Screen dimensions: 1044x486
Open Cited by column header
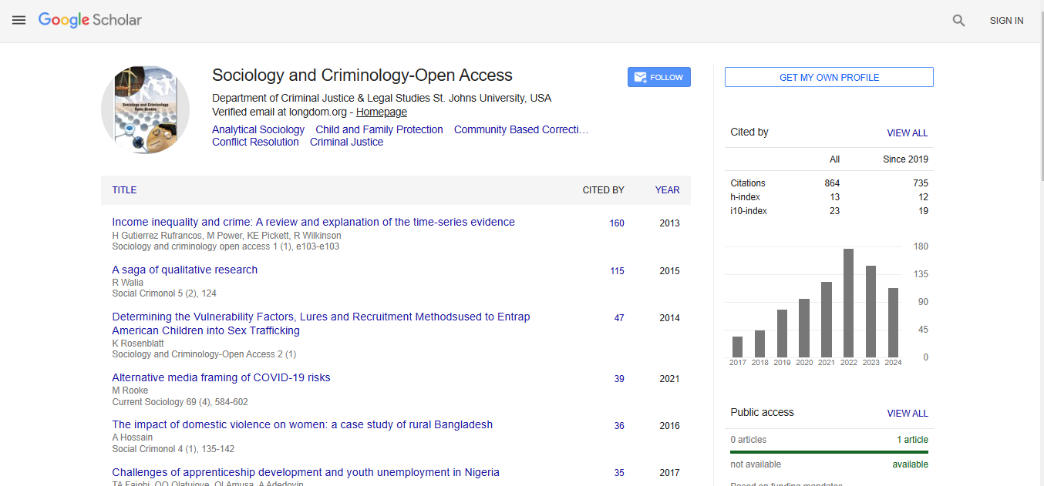point(603,190)
